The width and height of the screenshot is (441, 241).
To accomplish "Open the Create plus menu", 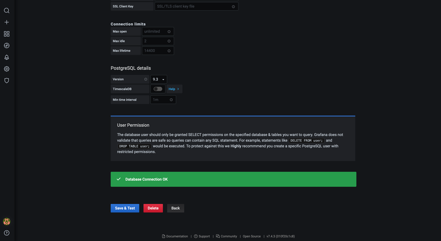I will tap(7, 22).
